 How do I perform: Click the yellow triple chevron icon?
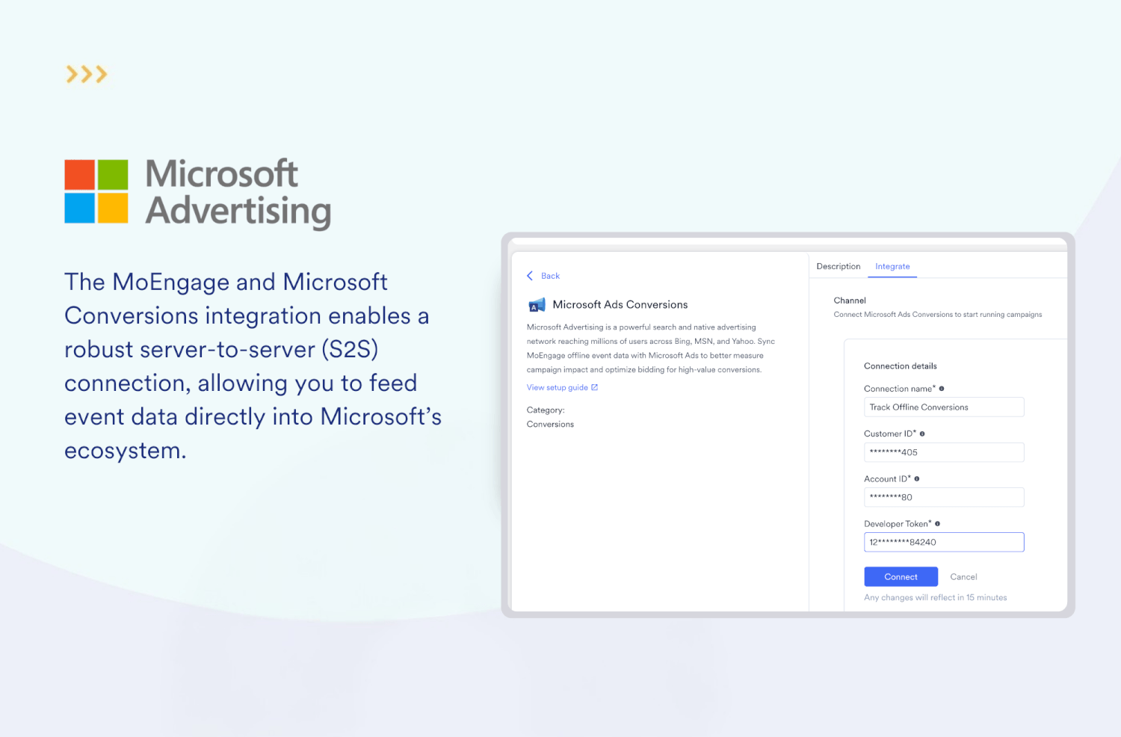pos(87,74)
